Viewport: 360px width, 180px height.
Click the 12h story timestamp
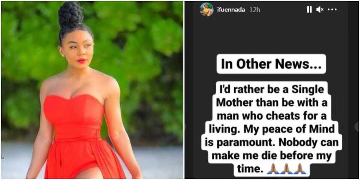point(255,10)
